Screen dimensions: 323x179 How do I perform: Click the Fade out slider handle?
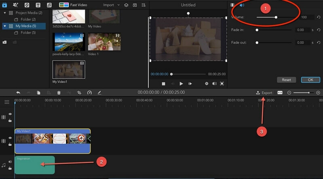tap(257, 43)
